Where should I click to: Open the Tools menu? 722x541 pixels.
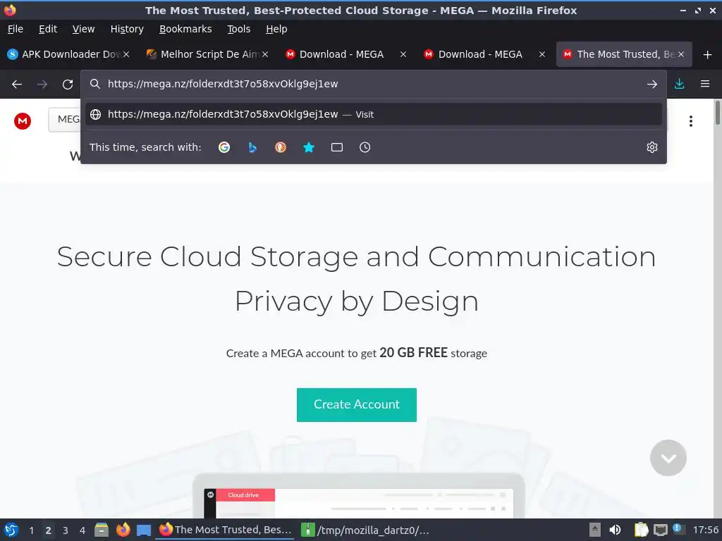238,29
